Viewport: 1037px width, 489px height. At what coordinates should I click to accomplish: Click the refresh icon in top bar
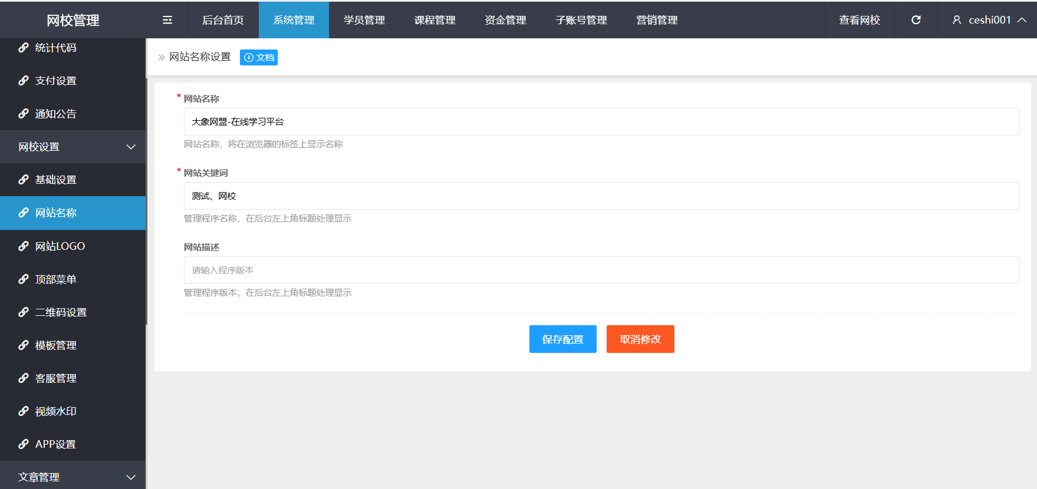(x=916, y=20)
